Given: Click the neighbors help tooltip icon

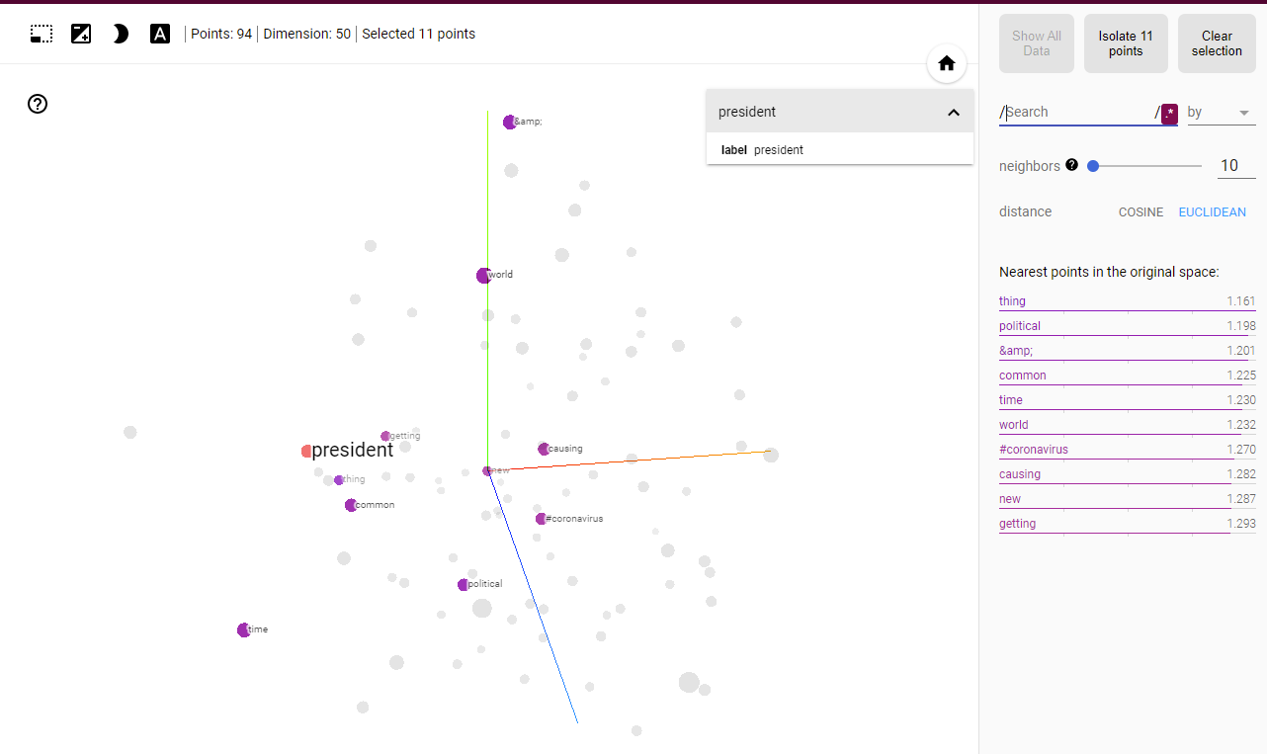Looking at the screenshot, I should click(1072, 165).
